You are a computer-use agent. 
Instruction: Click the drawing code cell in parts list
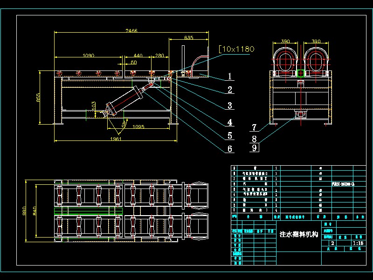click(x=342, y=184)
